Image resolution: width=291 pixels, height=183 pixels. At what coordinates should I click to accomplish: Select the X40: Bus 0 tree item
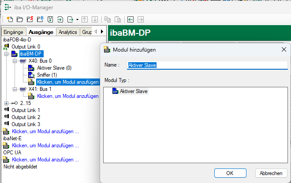[40, 61]
